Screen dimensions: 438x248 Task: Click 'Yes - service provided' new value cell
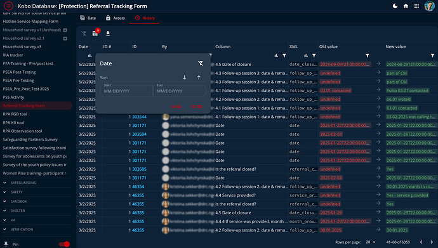pos(408,195)
